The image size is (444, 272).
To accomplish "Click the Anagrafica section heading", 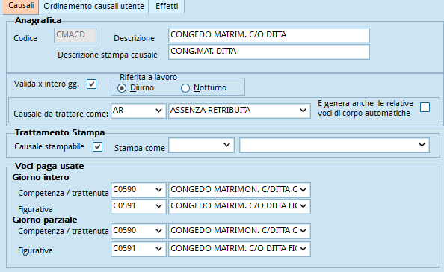I will tap(38, 20).
